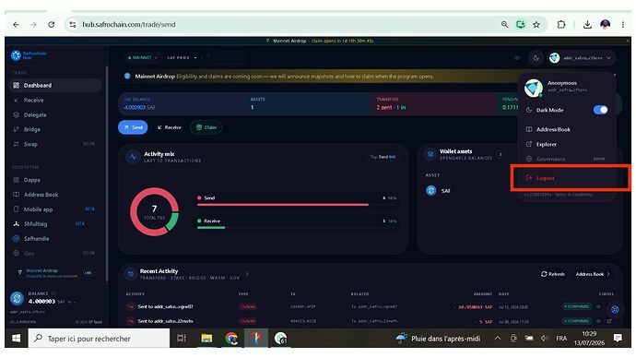Open Mobile app in the sidebar
Screen dimensions: 636x358
tap(54, 209)
